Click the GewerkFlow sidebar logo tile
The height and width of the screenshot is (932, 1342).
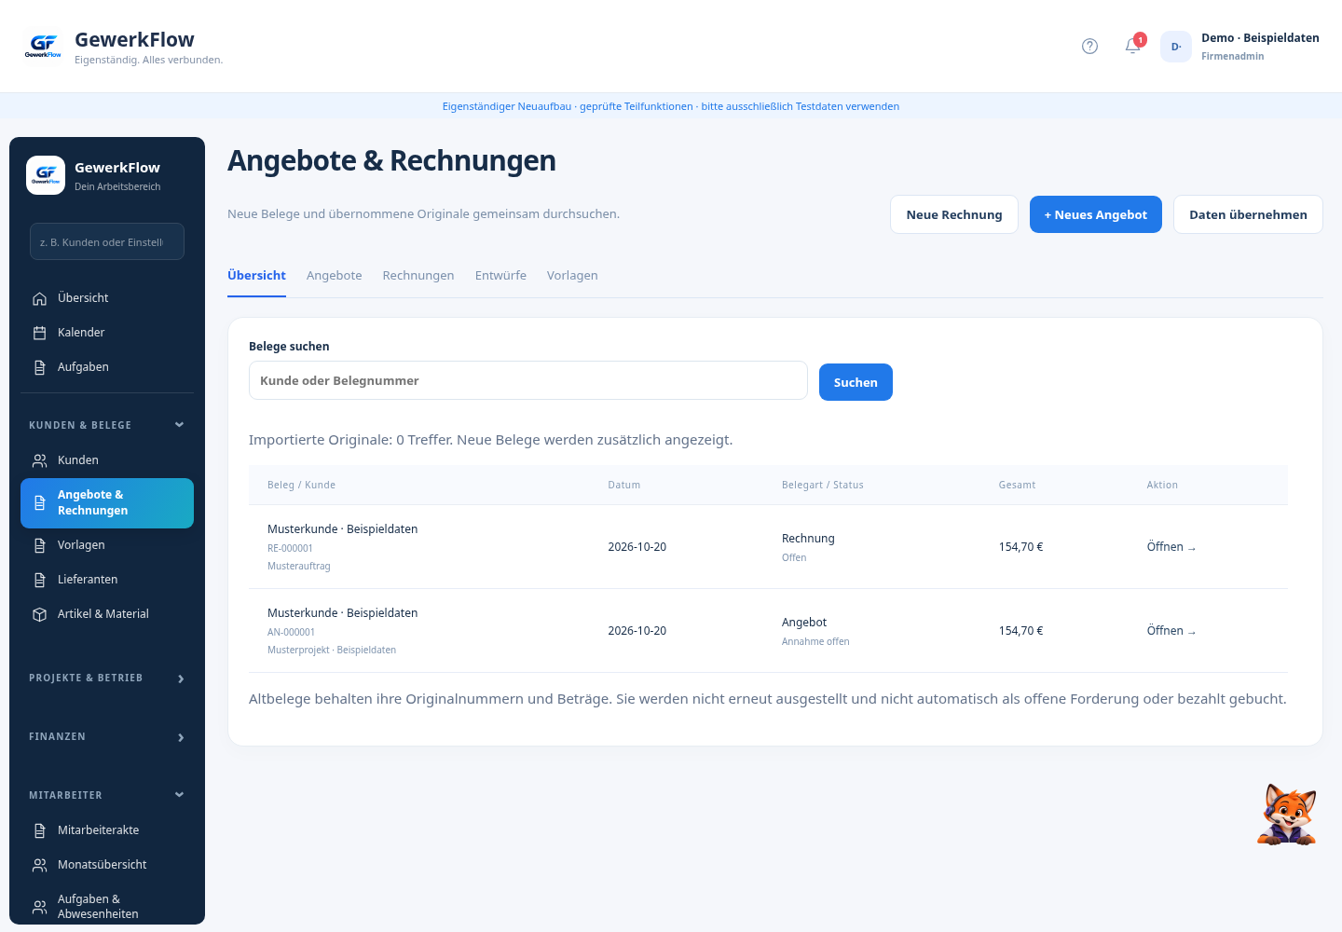click(46, 175)
